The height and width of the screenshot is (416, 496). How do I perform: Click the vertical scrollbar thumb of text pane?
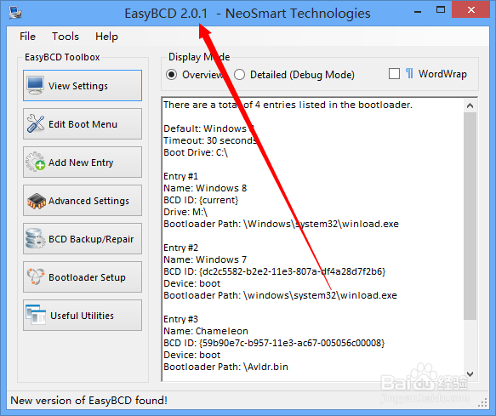tap(470, 216)
